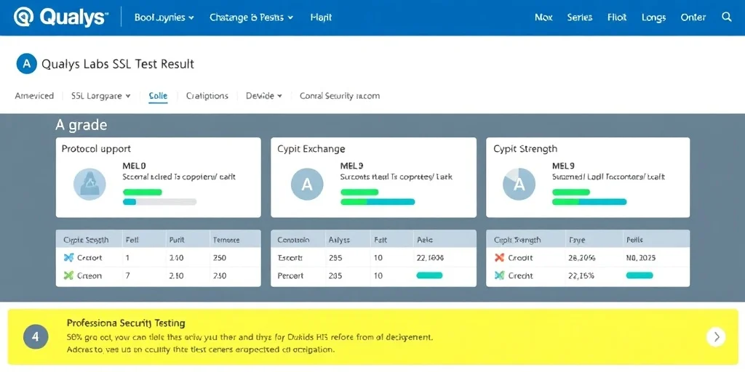Click the teal bar in the Crecht row

point(640,275)
